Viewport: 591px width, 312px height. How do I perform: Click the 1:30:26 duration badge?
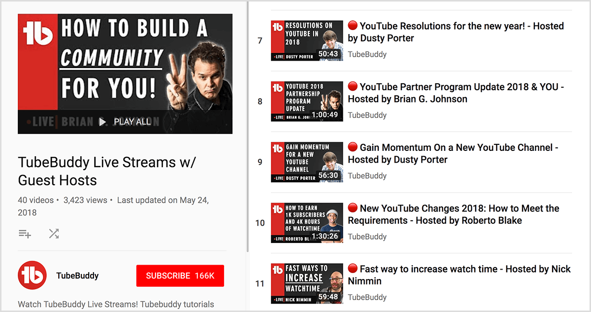(325, 236)
